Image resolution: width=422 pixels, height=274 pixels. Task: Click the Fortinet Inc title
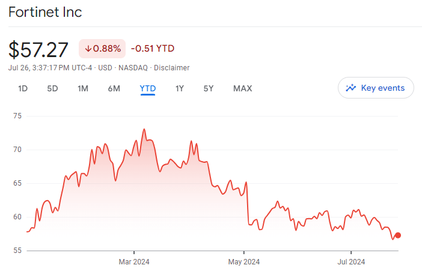(x=45, y=12)
